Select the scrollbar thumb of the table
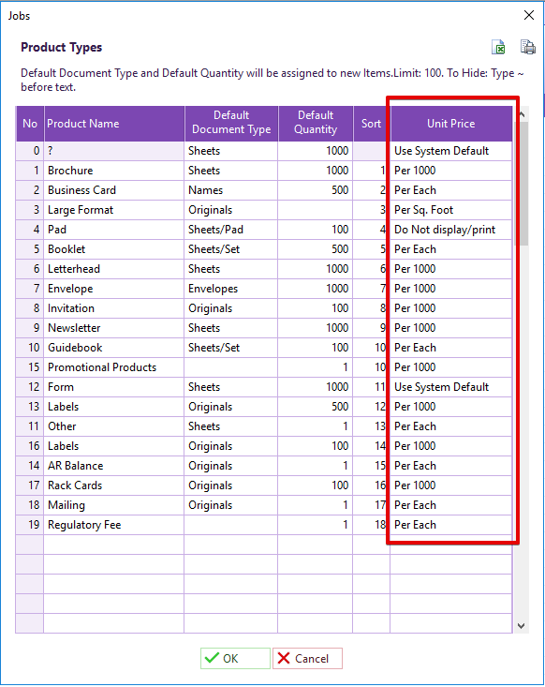545x687 pixels. tap(523, 184)
